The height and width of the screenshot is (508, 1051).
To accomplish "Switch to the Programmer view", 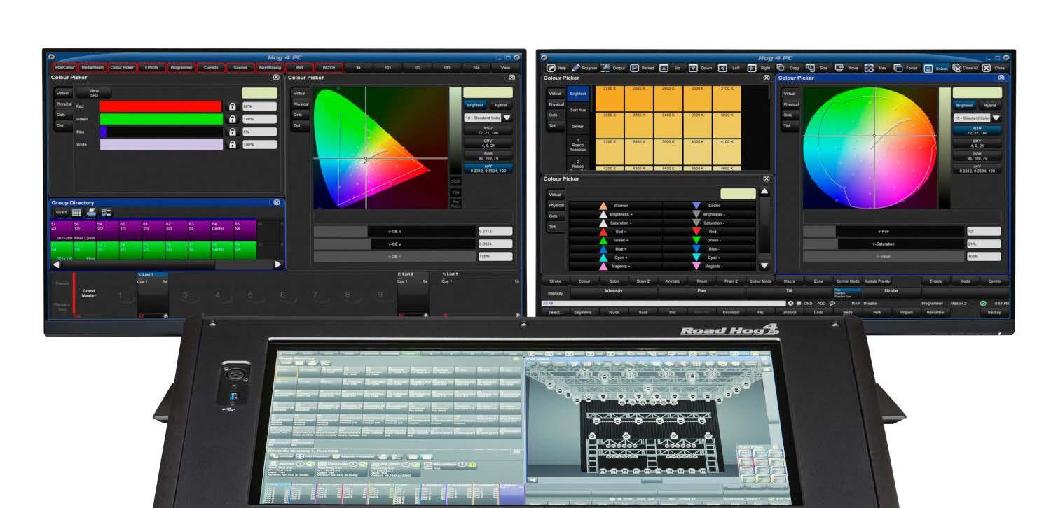I will pos(181,68).
